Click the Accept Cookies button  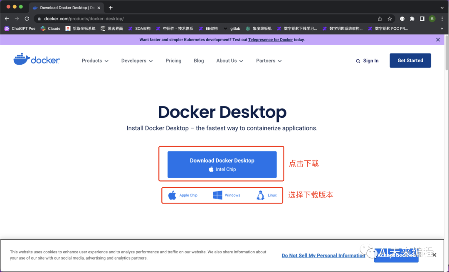pos(396,255)
